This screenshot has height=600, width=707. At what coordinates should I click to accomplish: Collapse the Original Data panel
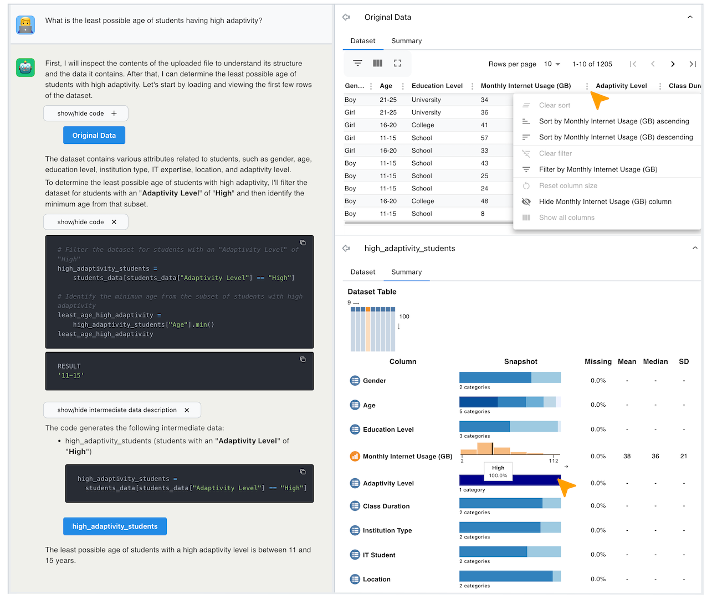click(x=690, y=17)
